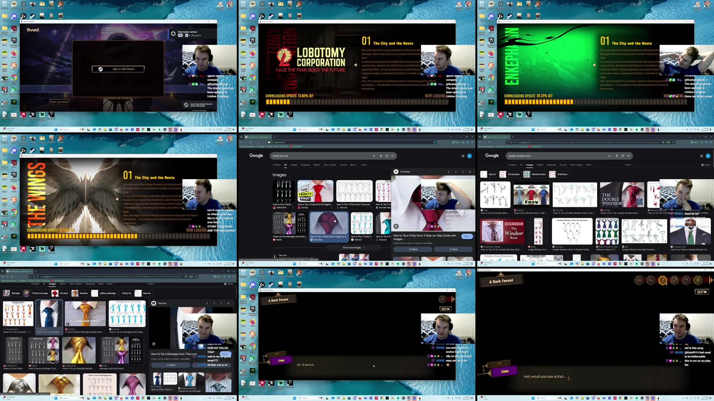Switch to Videos tab on double windsor knot results
The image size is (714, 401).
pyautogui.click(x=540, y=165)
